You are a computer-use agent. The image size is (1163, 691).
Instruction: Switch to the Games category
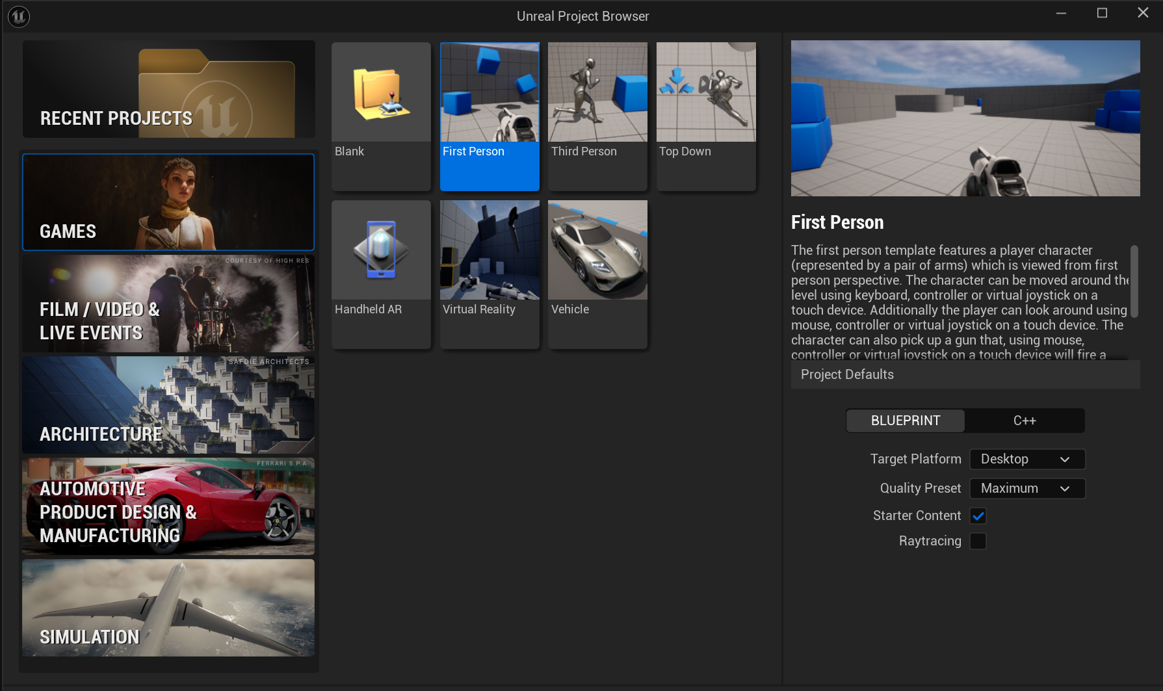[168, 202]
